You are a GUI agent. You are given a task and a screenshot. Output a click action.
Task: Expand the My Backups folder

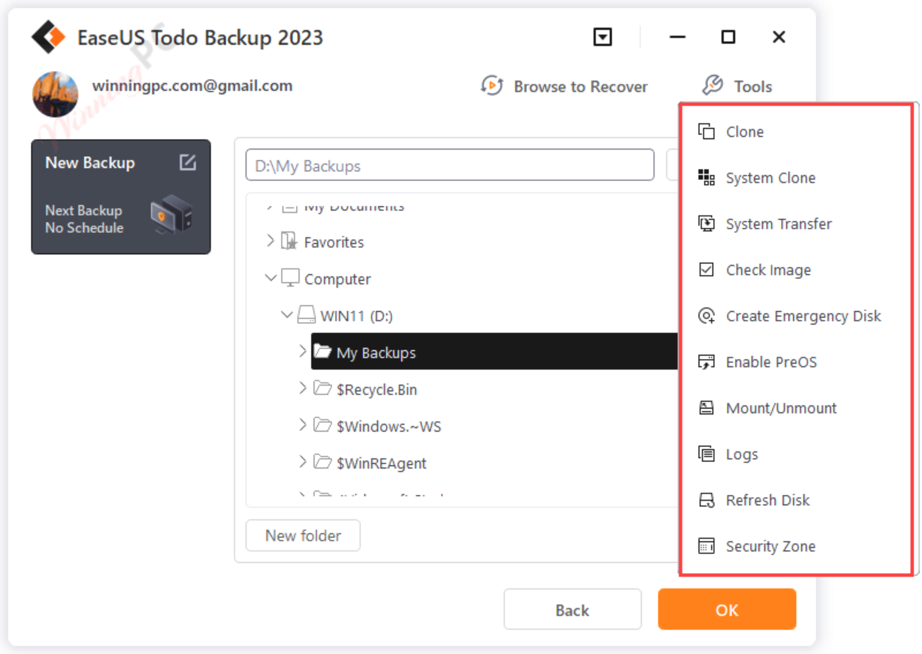click(302, 351)
